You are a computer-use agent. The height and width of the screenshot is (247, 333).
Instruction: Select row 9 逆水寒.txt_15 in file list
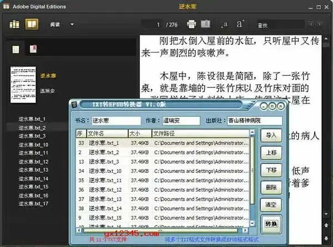(163, 218)
